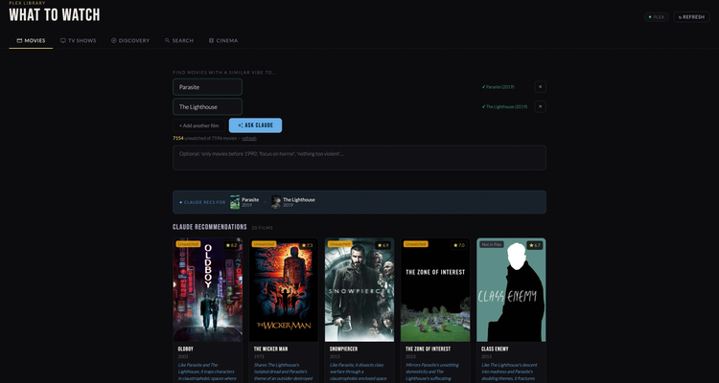Open The Wicker Man poster card
Viewport: 719px width, 383px height.
click(x=284, y=289)
